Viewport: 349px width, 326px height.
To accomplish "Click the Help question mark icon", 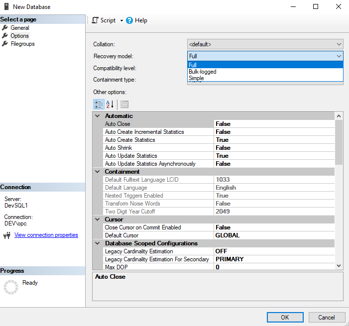I will pyautogui.click(x=129, y=20).
